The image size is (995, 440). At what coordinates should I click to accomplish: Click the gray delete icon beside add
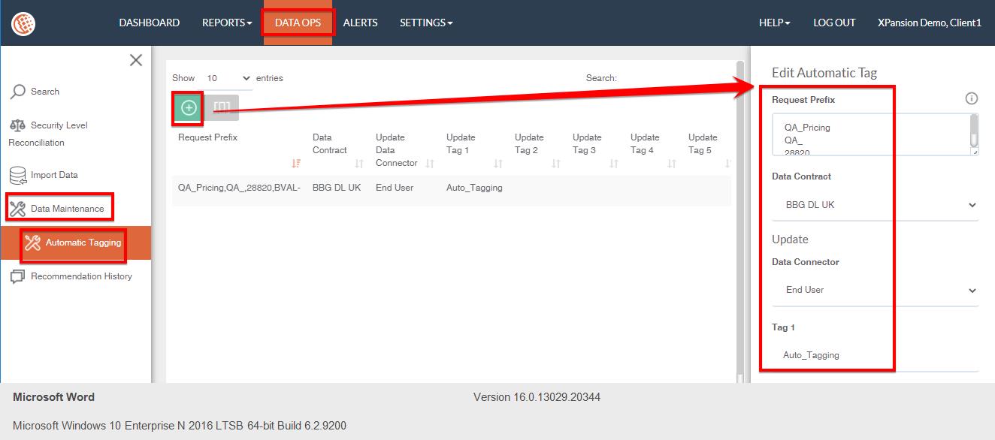click(222, 107)
